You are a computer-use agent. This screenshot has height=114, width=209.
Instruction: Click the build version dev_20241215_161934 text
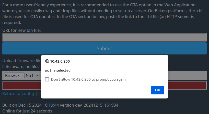coord(97,105)
